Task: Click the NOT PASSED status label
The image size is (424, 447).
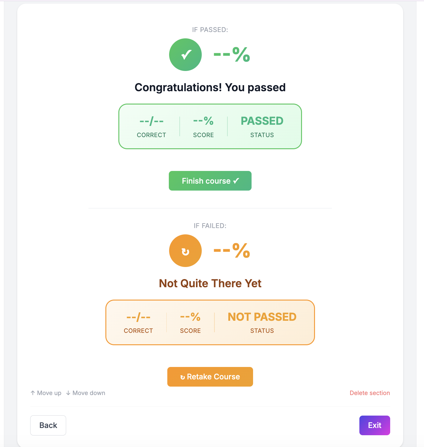Action: pyautogui.click(x=262, y=317)
